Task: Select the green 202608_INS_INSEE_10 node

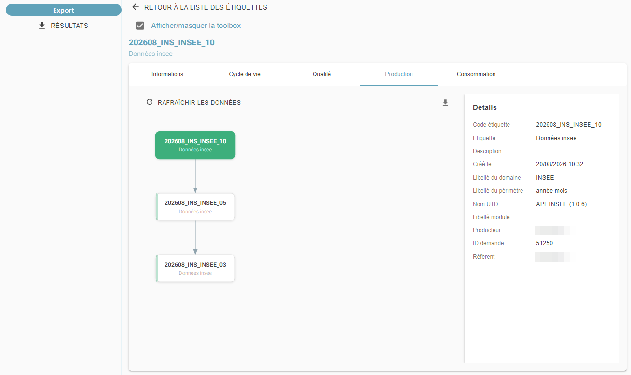Action: click(195, 145)
